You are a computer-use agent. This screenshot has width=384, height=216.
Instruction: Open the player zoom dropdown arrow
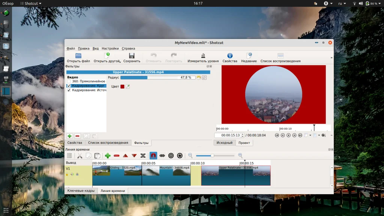pos(310,135)
